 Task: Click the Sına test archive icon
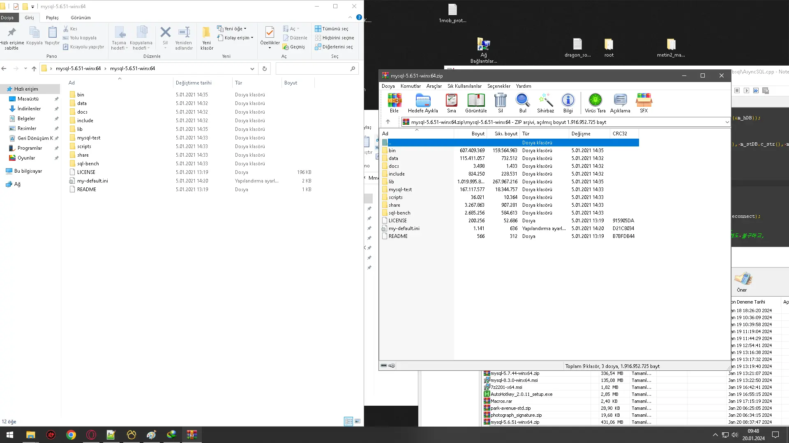[x=451, y=103]
